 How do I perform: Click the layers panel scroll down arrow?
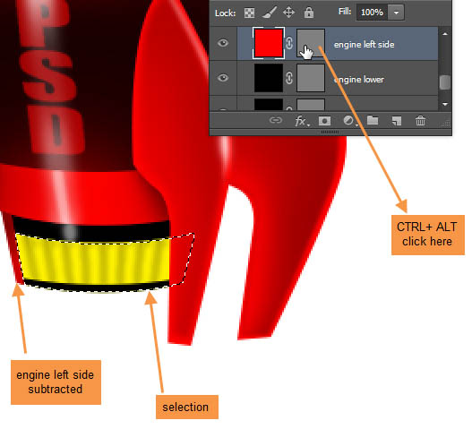pos(445,104)
